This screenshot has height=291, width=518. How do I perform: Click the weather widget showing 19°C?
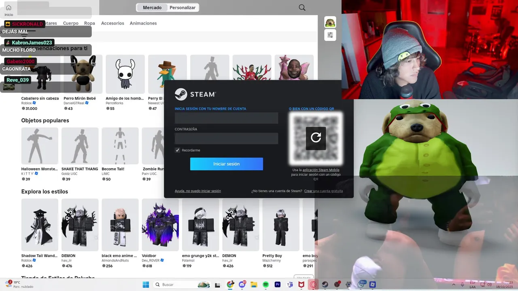pos(19,285)
